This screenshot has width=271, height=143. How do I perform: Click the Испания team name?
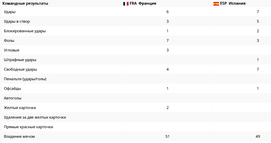tap(237, 3)
